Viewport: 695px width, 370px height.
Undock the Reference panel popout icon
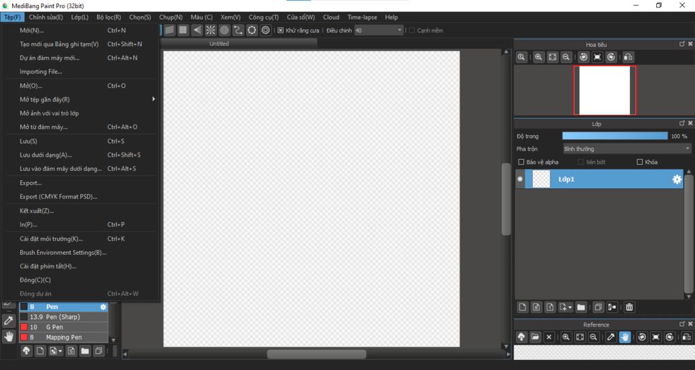click(x=682, y=325)
